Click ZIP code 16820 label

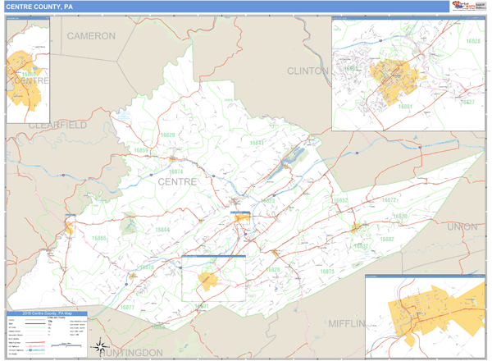coord(400,217)
